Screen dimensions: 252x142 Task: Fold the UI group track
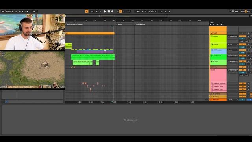[x=212, y=70]
